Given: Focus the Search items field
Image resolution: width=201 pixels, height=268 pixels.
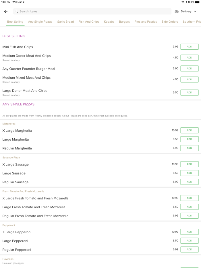Looking at the screenshot, I should 92,11.
